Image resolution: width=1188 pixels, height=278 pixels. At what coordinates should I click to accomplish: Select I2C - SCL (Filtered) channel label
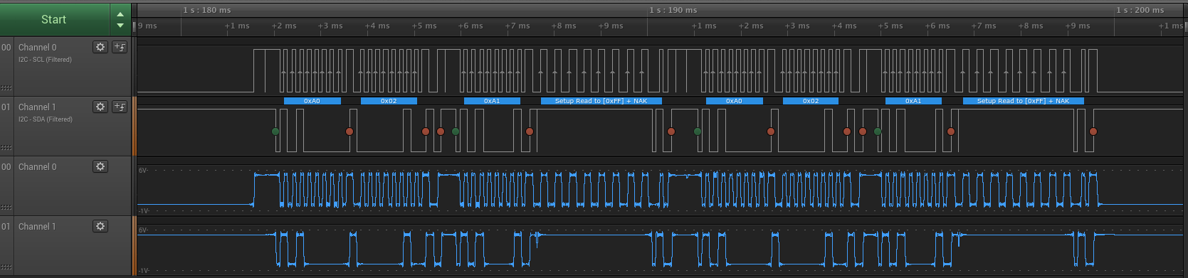[45, 60]
